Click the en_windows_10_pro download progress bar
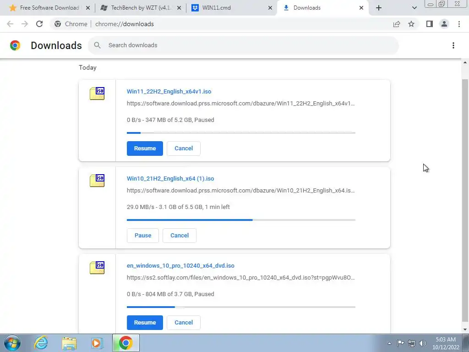The width and height of the screenshot is (469, 352). pos(241,307)
